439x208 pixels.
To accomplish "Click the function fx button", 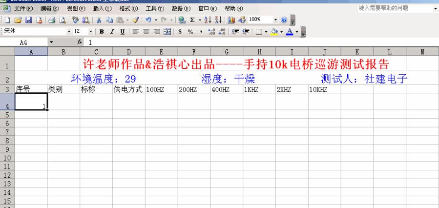I will (80, 42).
